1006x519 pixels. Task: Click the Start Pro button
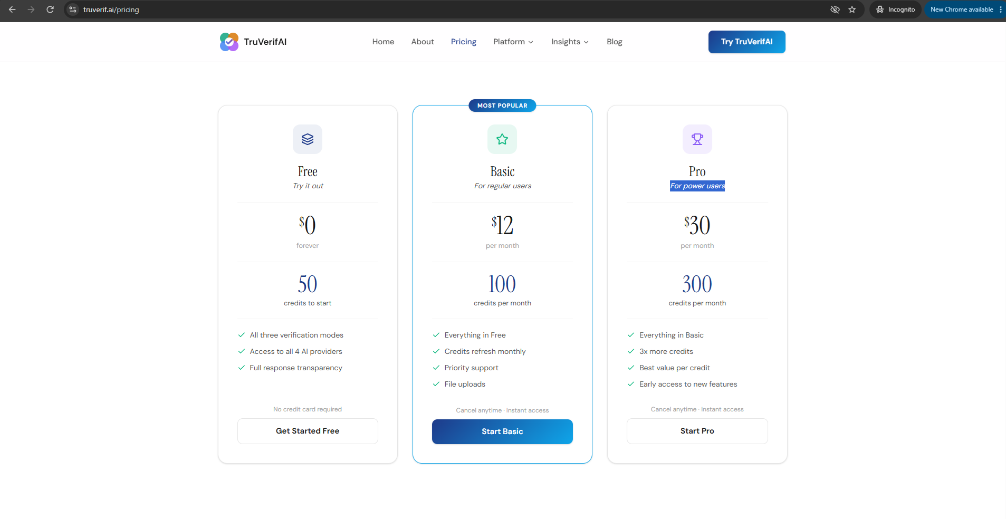pyautogui.click(x=697, y=431)
